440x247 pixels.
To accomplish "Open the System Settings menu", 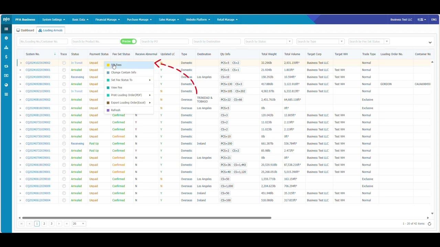I will point(54,20).
